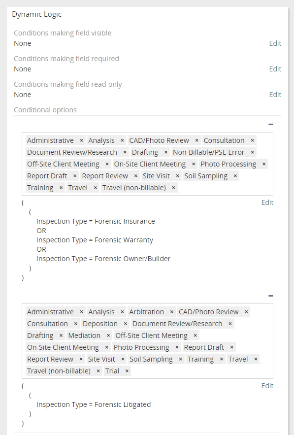Remove the Trial tag
Viewport: 294px width, 435px height.
coord(127,371)
